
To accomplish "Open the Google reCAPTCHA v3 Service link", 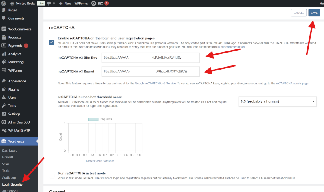I will [155, 83].
